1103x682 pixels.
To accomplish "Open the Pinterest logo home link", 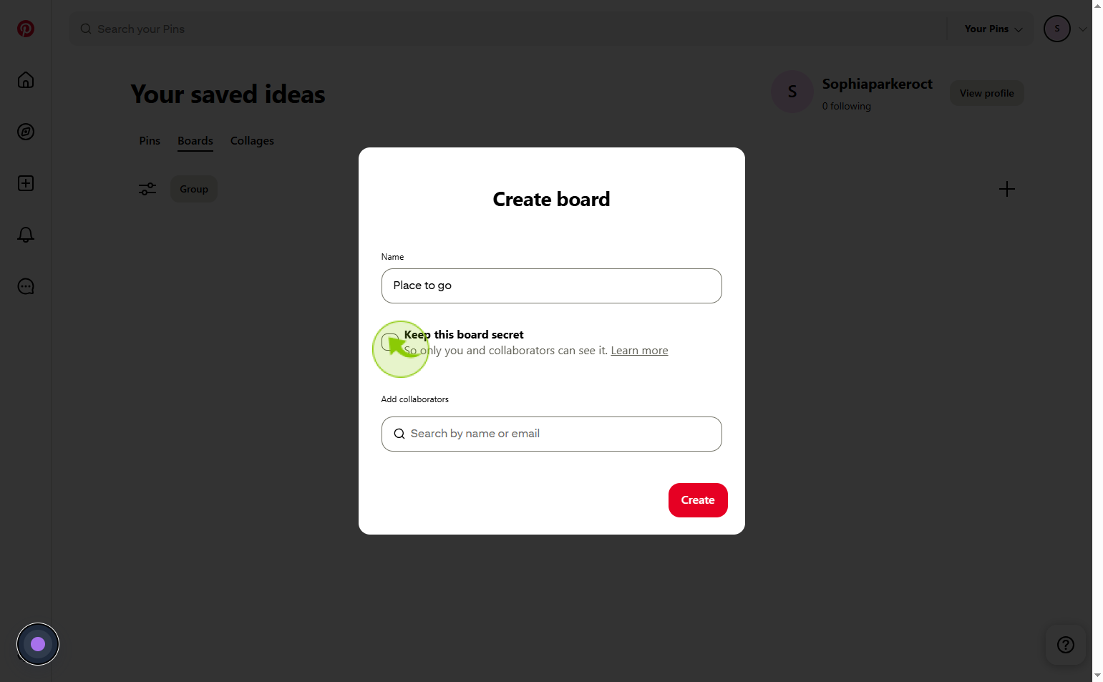I will coord(26,29).
